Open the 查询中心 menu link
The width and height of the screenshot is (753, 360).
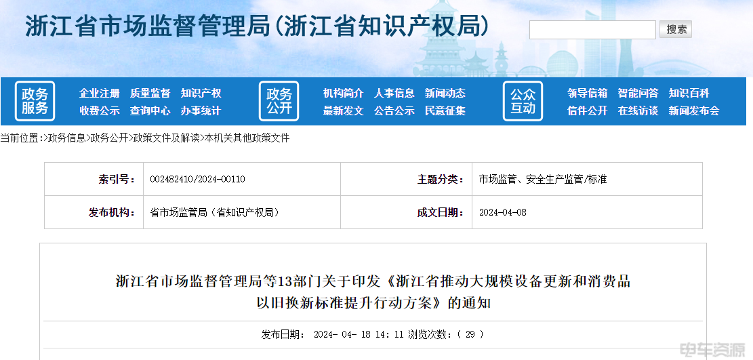tap(150, 111)
